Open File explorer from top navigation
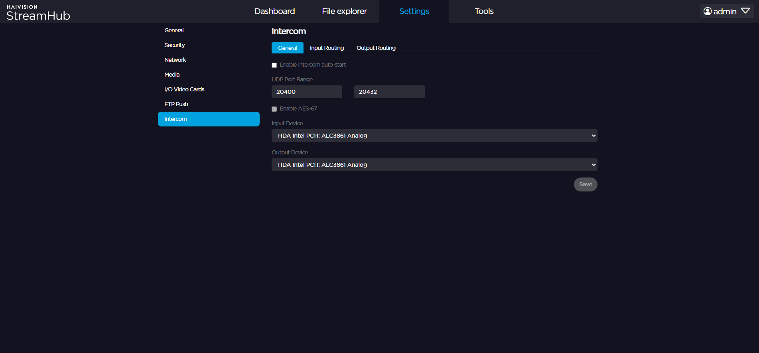 click(x=344, y=11)
